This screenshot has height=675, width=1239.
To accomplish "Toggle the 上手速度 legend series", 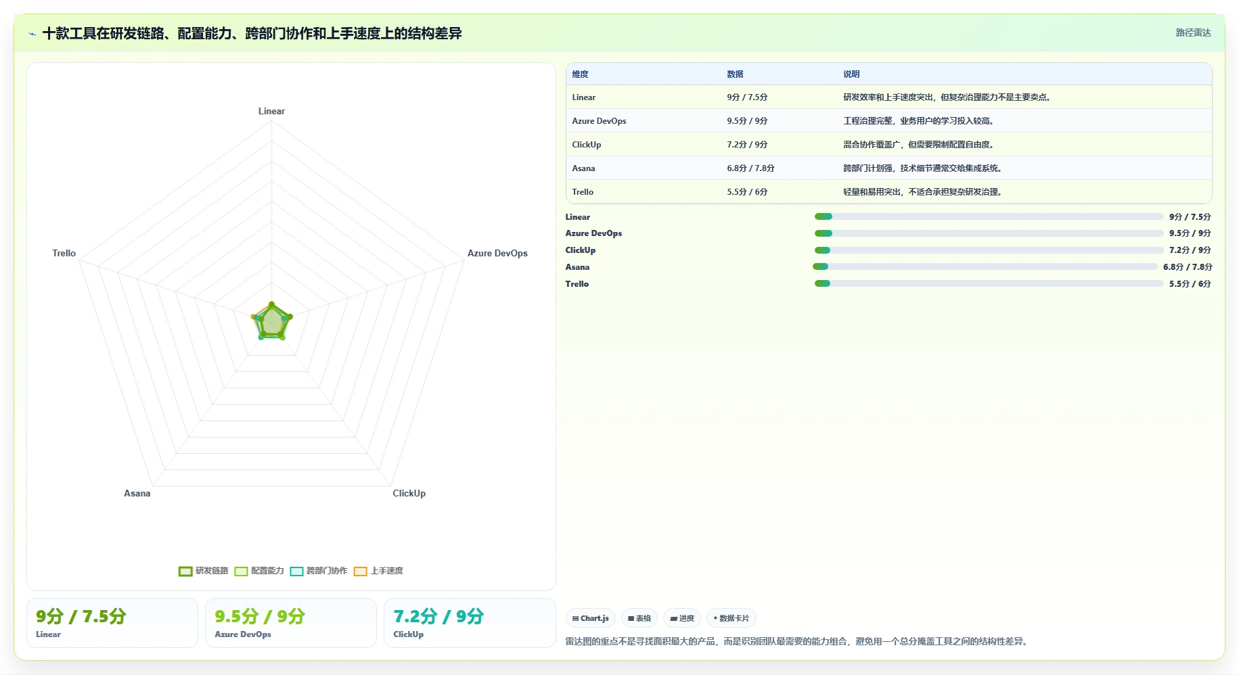I will (378, 571).
